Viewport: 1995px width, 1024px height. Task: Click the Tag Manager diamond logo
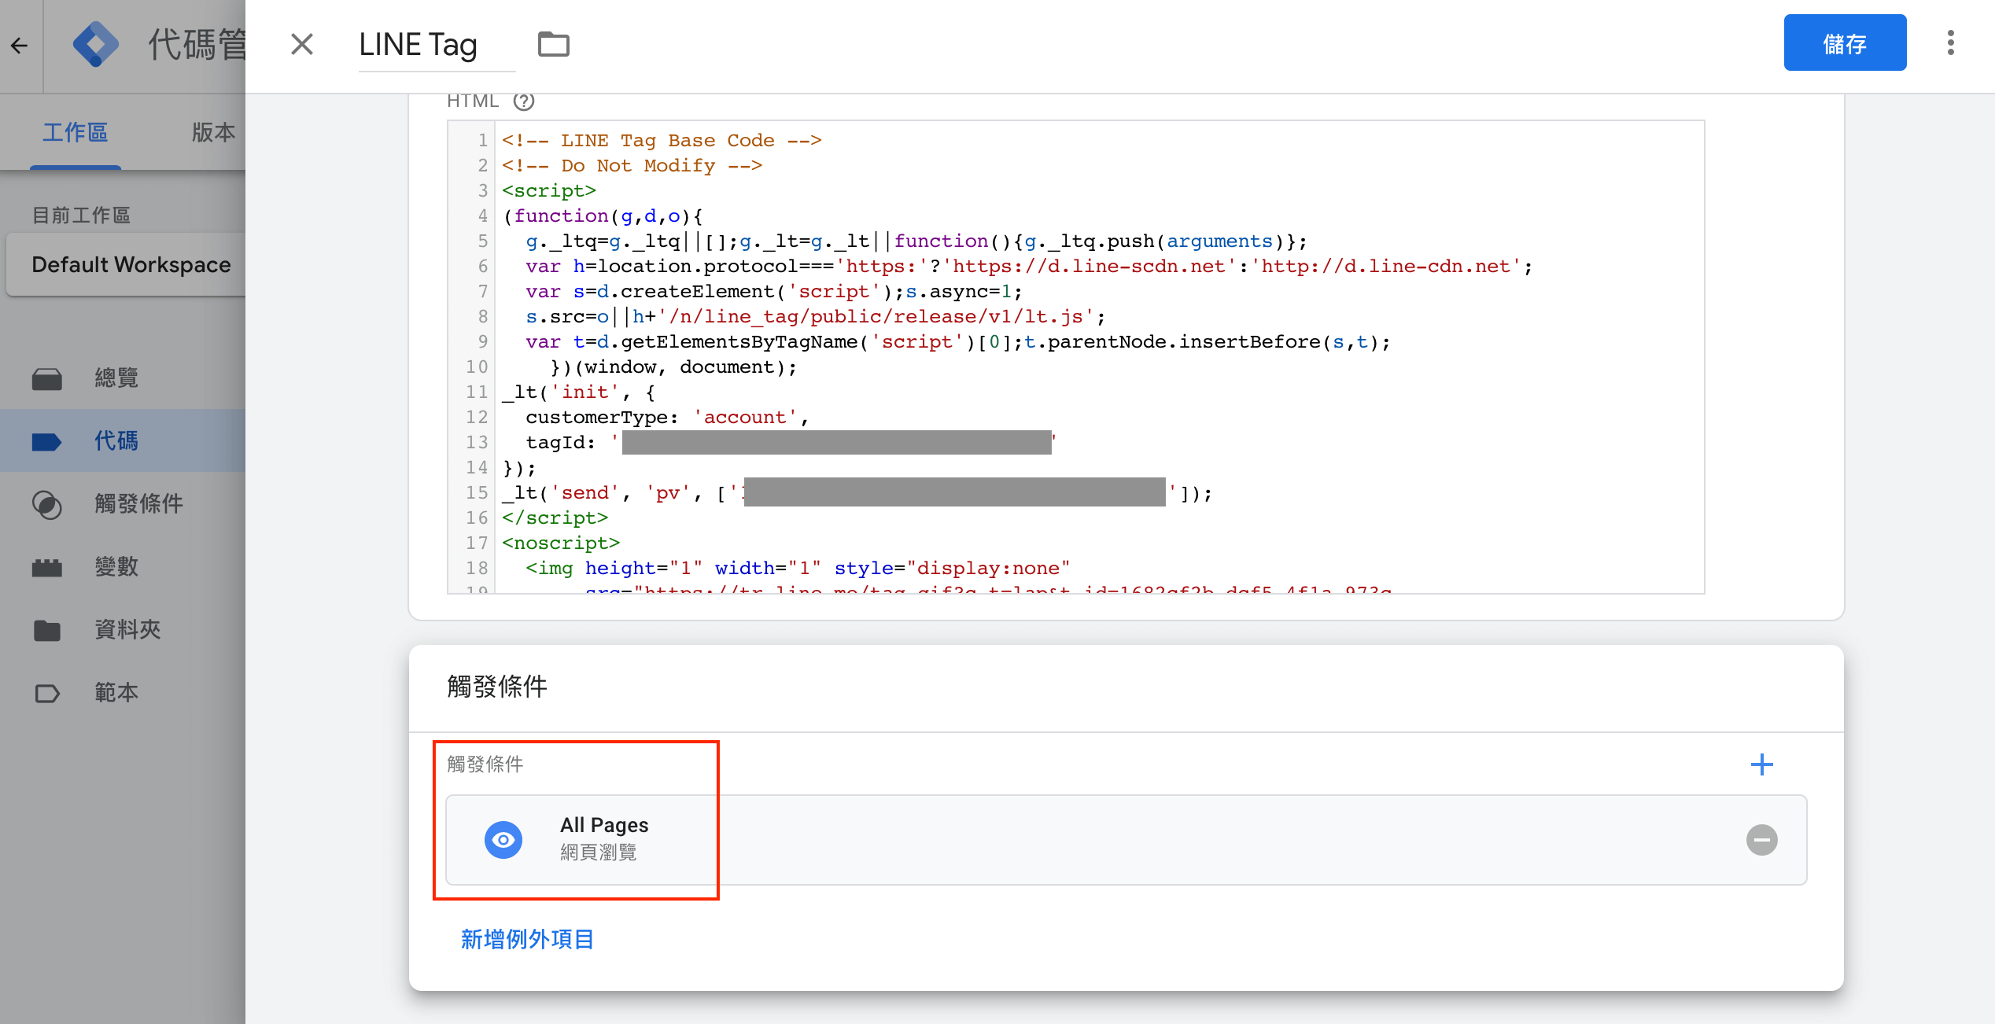pos(96,44)
